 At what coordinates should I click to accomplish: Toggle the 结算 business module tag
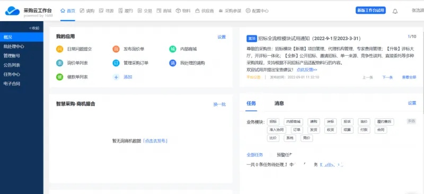pyautogui.click(x=347, y=130)
